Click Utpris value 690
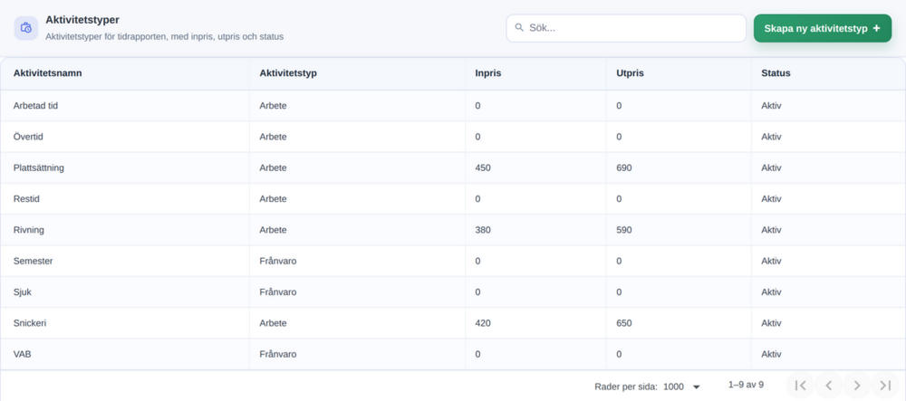The height and width of the screenshot is (401, 906). pyautogui.click(x=624, y=167)
